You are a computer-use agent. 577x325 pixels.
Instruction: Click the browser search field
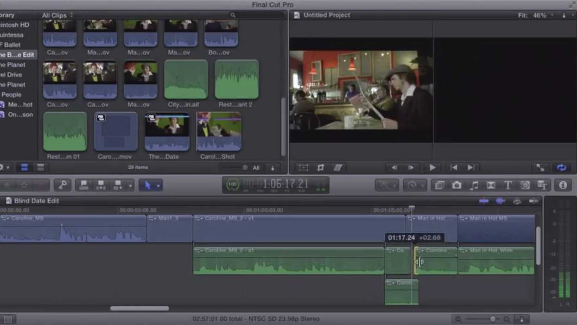coord(258,15)
